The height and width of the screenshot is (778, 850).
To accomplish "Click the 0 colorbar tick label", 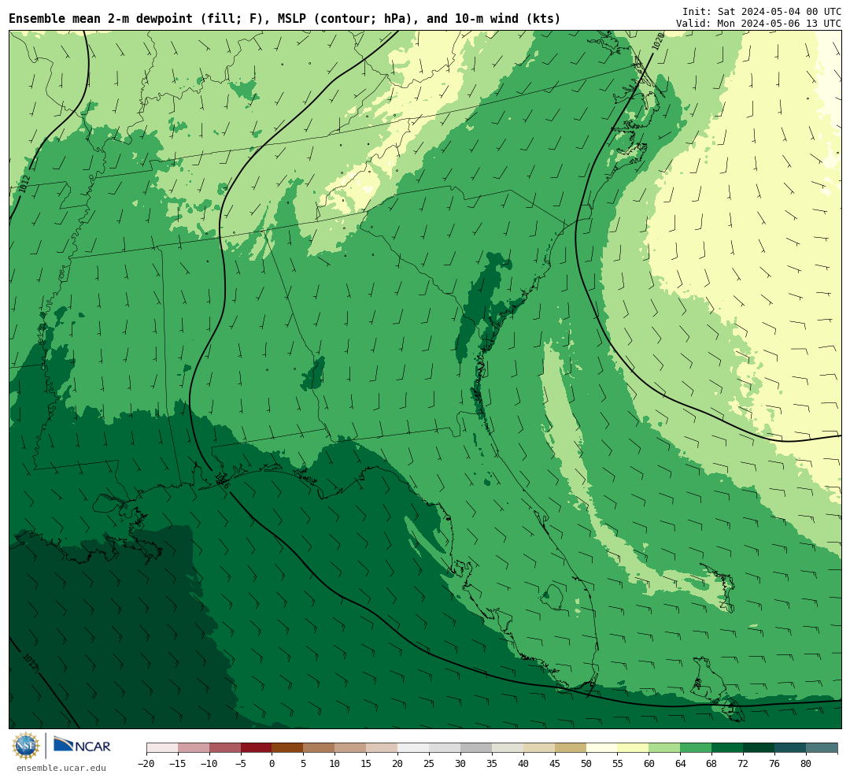I will coord(272,764).
